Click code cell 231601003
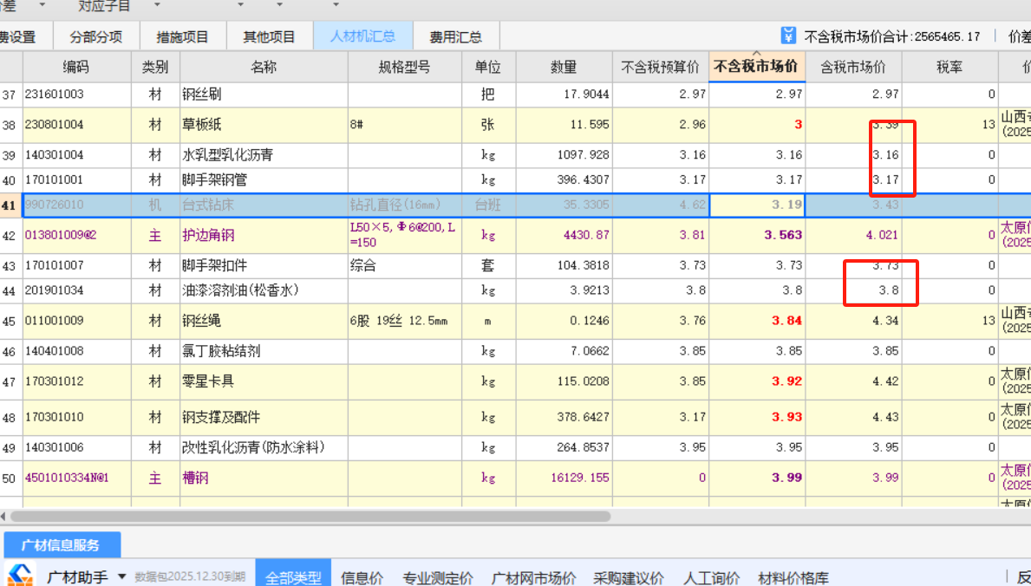The width and height of the screenshot is (1031, 586). pos(77,94)
